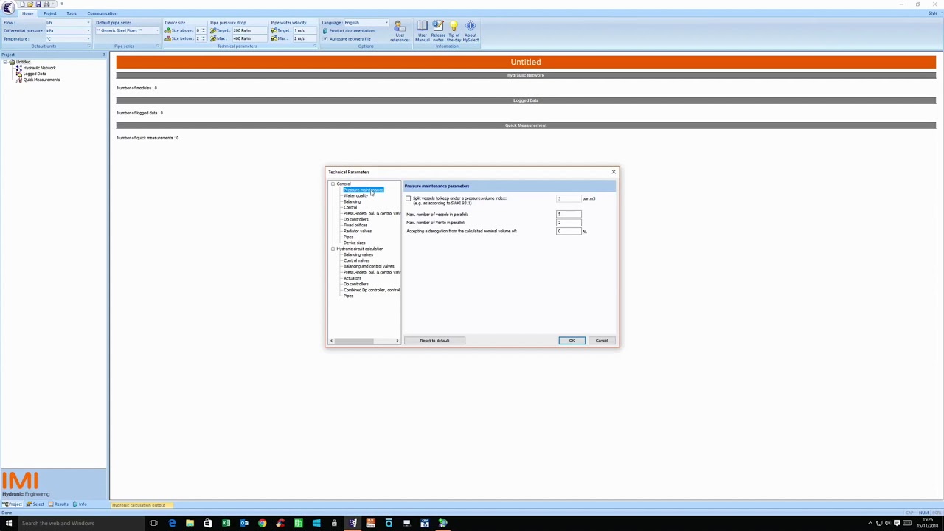Collapse the General tree node
The image size is (944, 531).
pyautogui.click(x=333, y=184)
